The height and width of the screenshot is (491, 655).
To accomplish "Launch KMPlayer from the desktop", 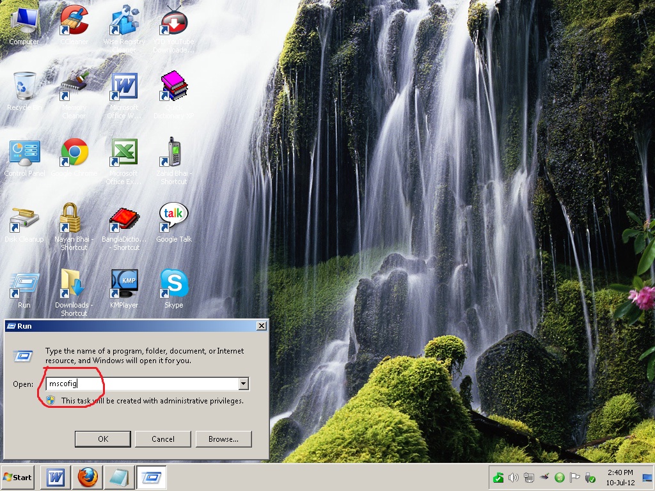I will click(124, 281).
